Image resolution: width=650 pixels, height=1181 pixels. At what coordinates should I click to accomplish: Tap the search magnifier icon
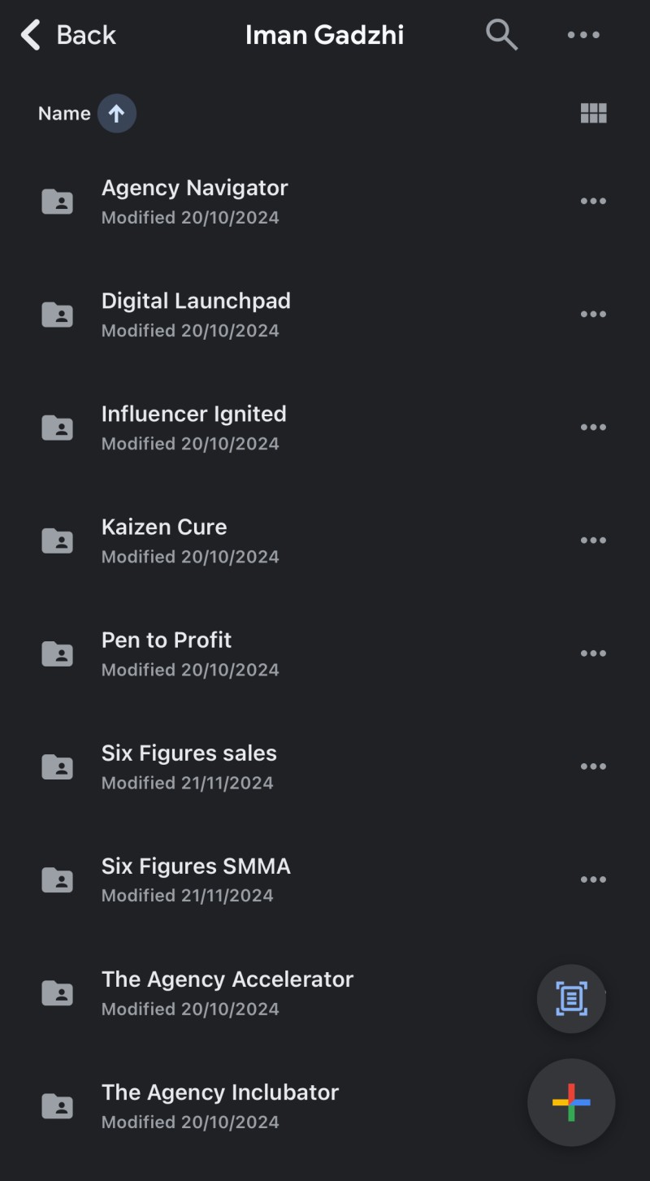pyautogui.click(x=501, y=35)
